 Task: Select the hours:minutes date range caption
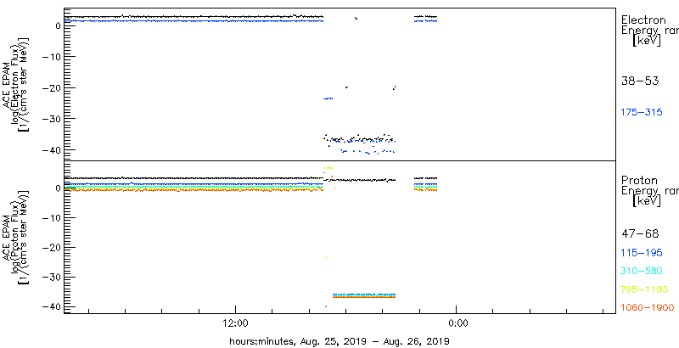coord(339,341)
